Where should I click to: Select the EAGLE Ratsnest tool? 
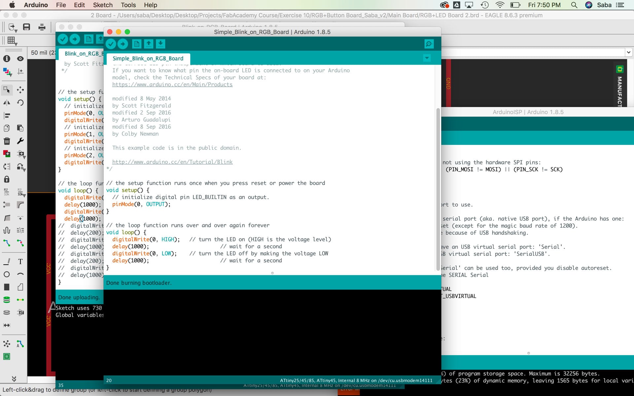[x=7, y=344]
